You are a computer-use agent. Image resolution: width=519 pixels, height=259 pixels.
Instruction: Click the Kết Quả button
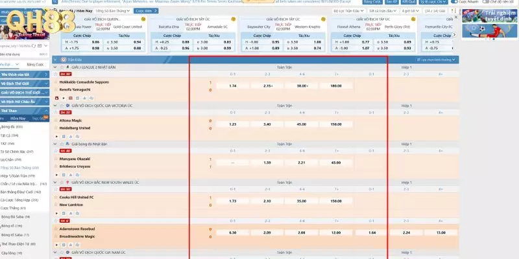coord(408,2)
